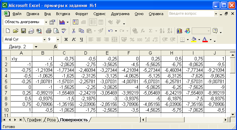
Task: Click the Paste clipboard icon
Action: click(x=89, y=31)
